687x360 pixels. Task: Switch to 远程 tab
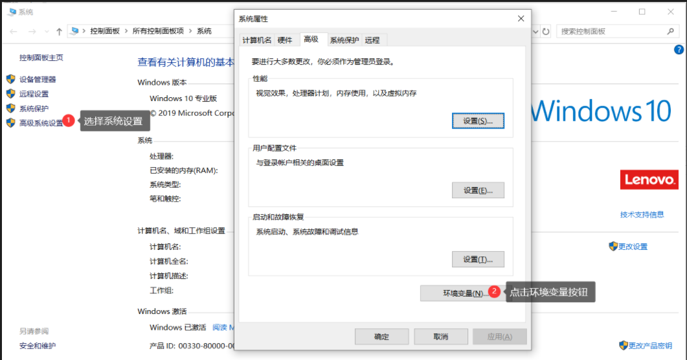(x=372, y=40)
